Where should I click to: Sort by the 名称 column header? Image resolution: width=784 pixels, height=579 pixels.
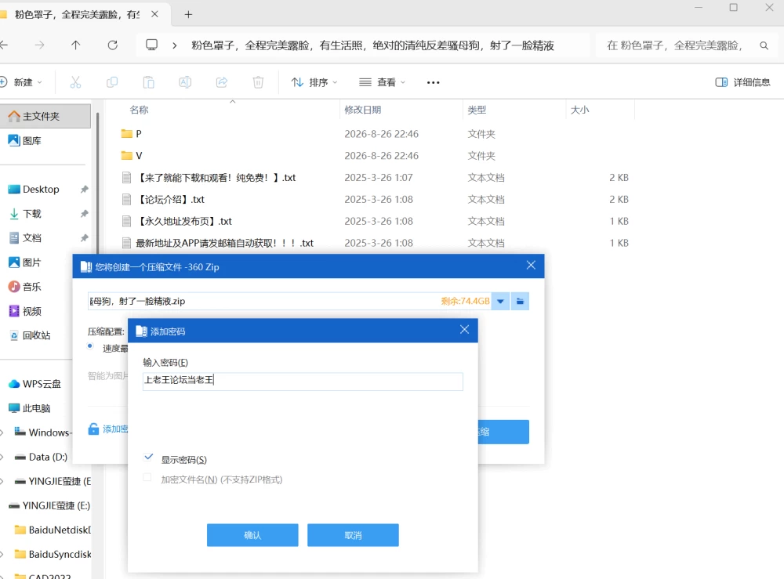point(139,110)
